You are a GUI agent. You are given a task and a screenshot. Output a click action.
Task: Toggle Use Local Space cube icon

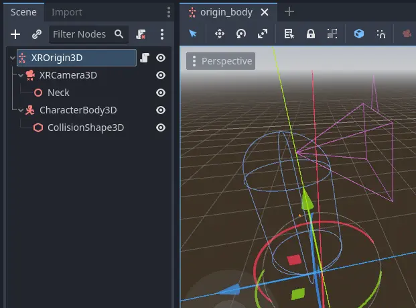pos(359,34)
